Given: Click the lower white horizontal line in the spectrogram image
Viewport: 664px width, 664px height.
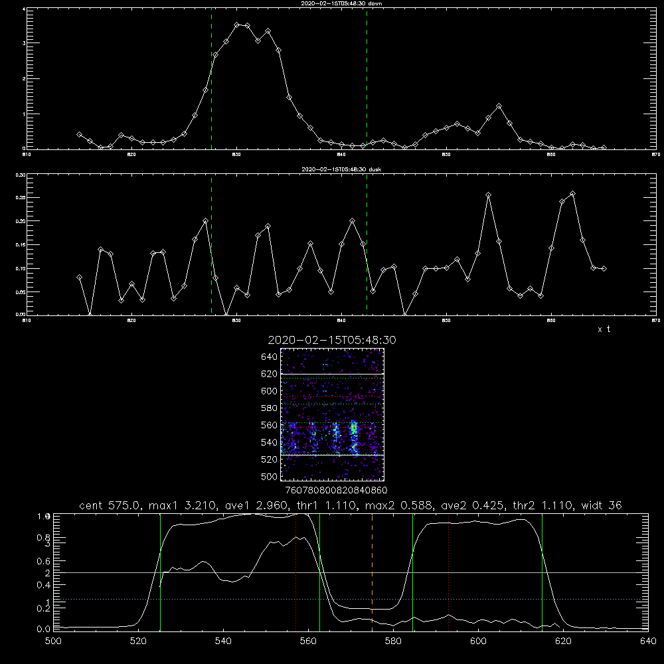Looking at the screenshot, I should tap(333, 455).
